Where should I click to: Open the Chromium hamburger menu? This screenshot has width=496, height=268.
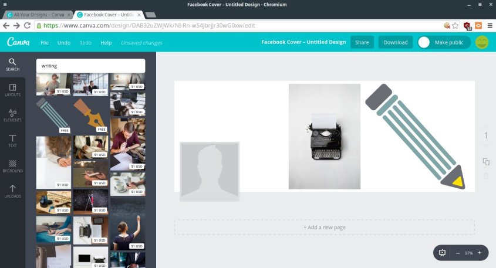(x=488, y=26)
